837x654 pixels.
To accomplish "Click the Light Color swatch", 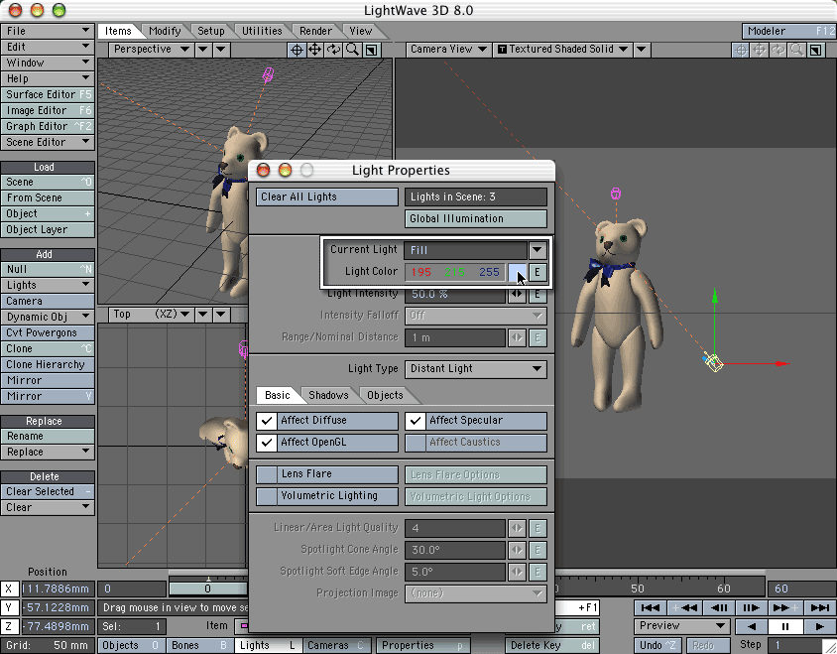I will pyautogui.click(x=517, y=272).
